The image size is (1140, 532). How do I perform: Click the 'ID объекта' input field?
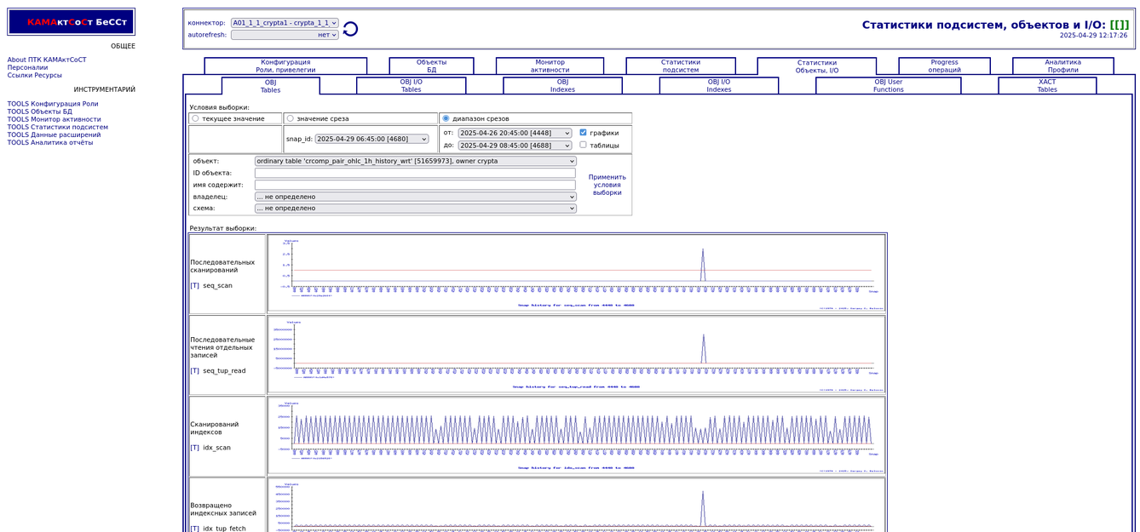(415, 173)
